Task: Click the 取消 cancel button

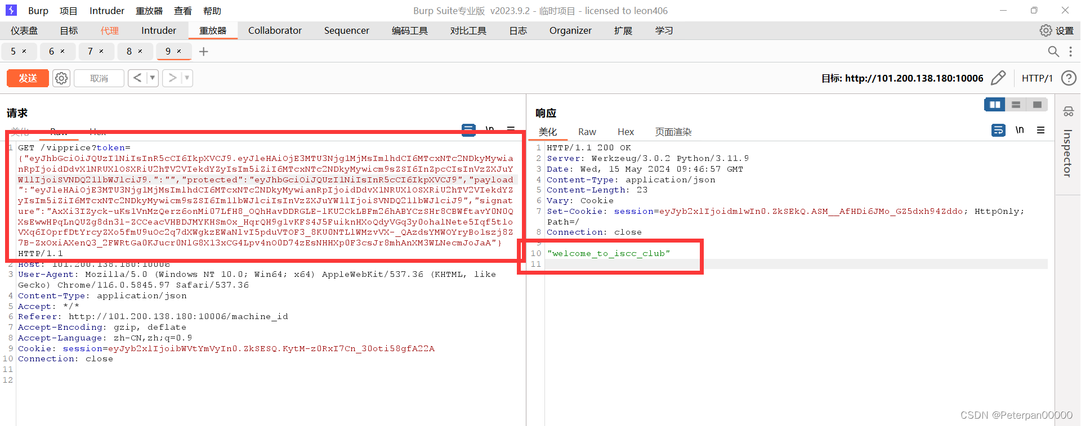Action: pyautogui.click(x=99, y=78)
